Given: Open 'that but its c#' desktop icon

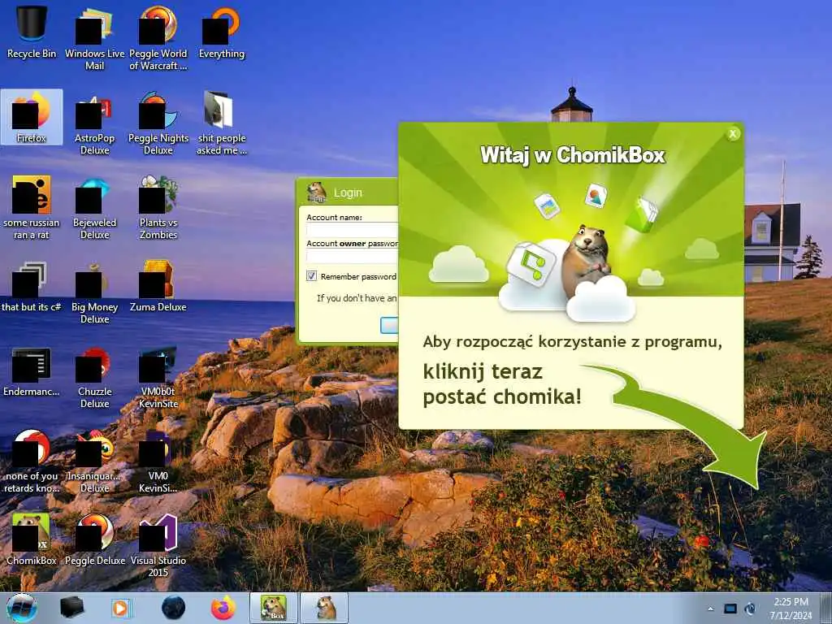Looking at the screenshot, I should tap(32, 287).
